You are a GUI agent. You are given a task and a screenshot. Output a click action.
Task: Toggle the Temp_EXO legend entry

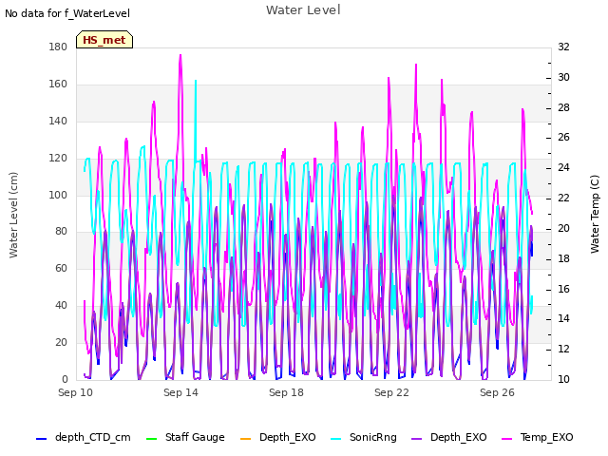tap(537, 437)
